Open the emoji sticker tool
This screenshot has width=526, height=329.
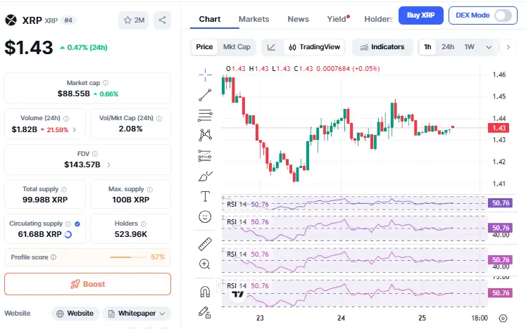click(x=205, y=217)
